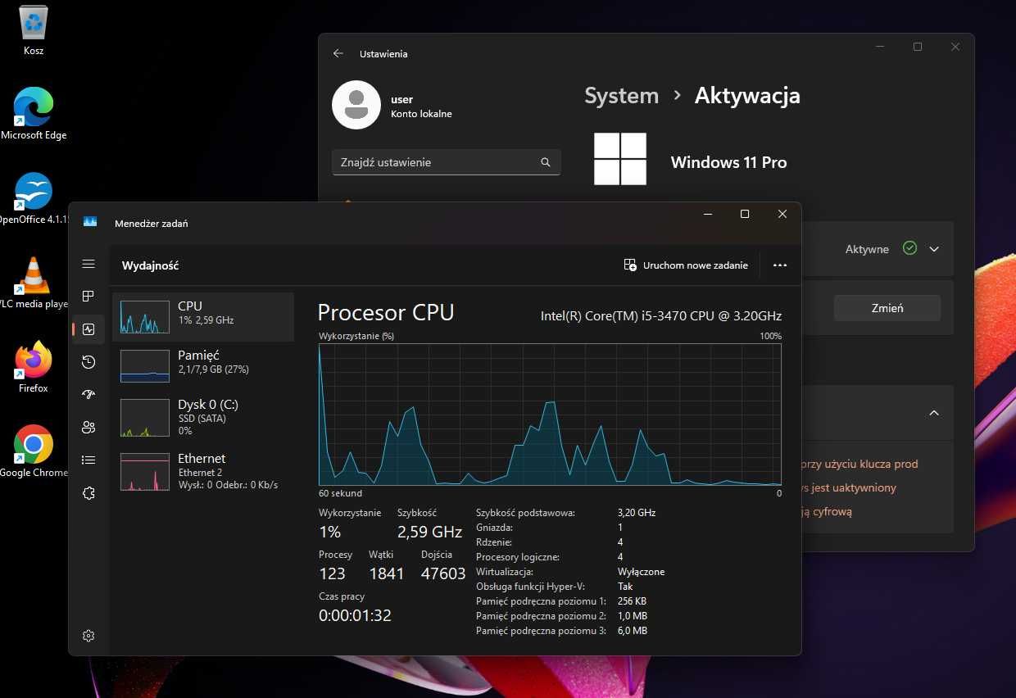Click the Czas pracy value 0:00:01:32
This screenshot has height=698, width=1016.
point(355,615)
